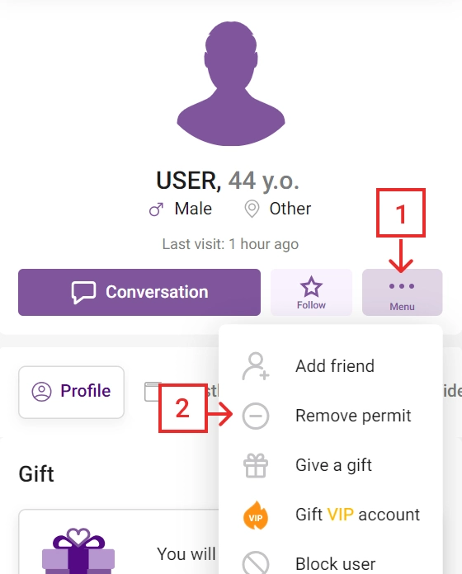Screen dimensions: 462x574
Task: Click the orange VIP flame icon
Action: click(256, 515)
